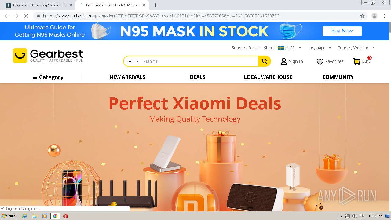Open a new browser tab
Screen dimensions: 391x220
coord(155,5)
